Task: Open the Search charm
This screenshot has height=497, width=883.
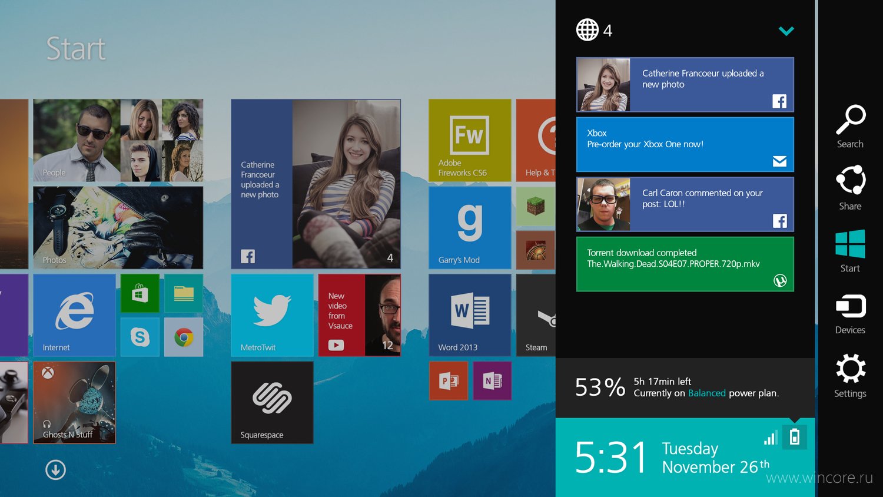Action: click(x=850, y=127)
